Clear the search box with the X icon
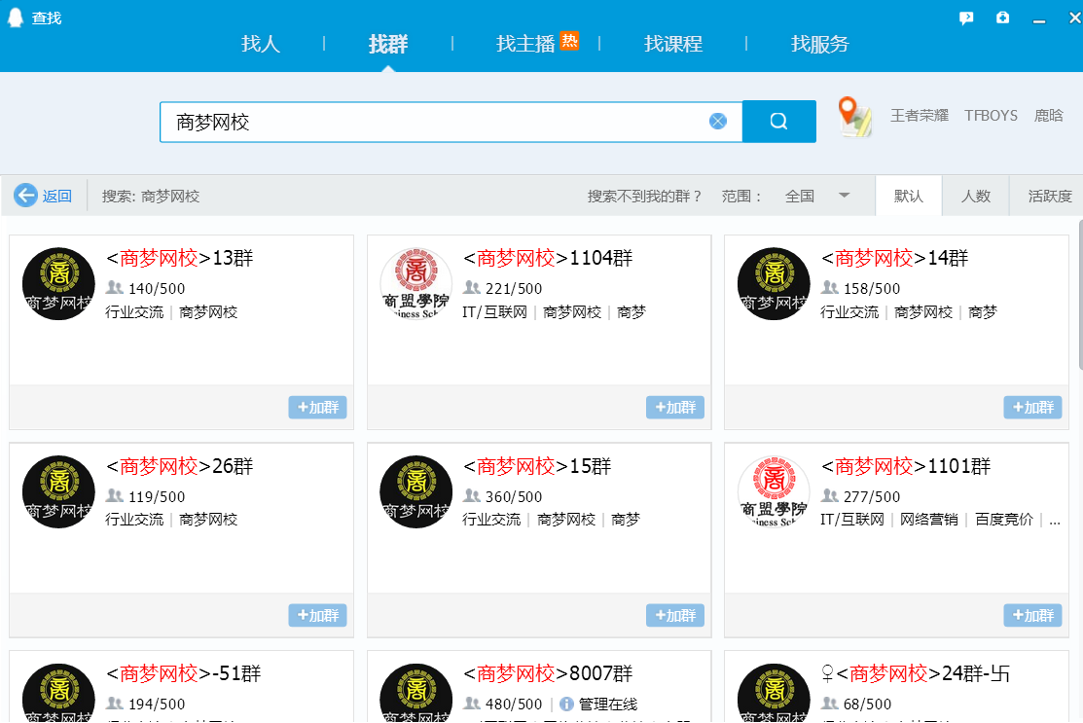 (718, 122)
